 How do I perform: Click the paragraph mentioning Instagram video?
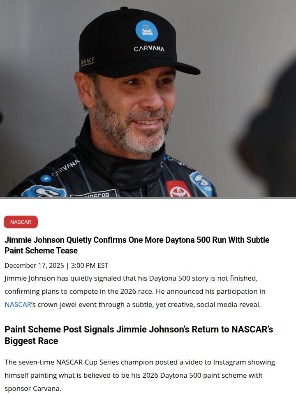140,375
